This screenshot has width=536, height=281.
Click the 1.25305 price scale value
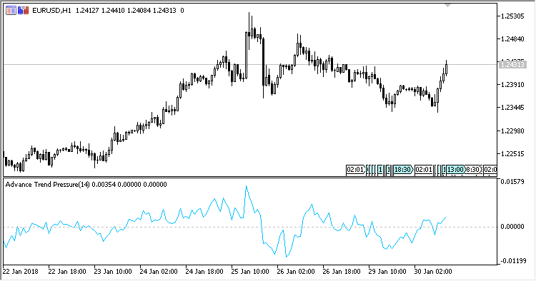[512, 16]
